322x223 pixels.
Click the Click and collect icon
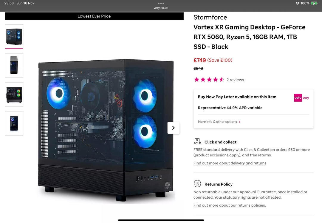point(197,142)
